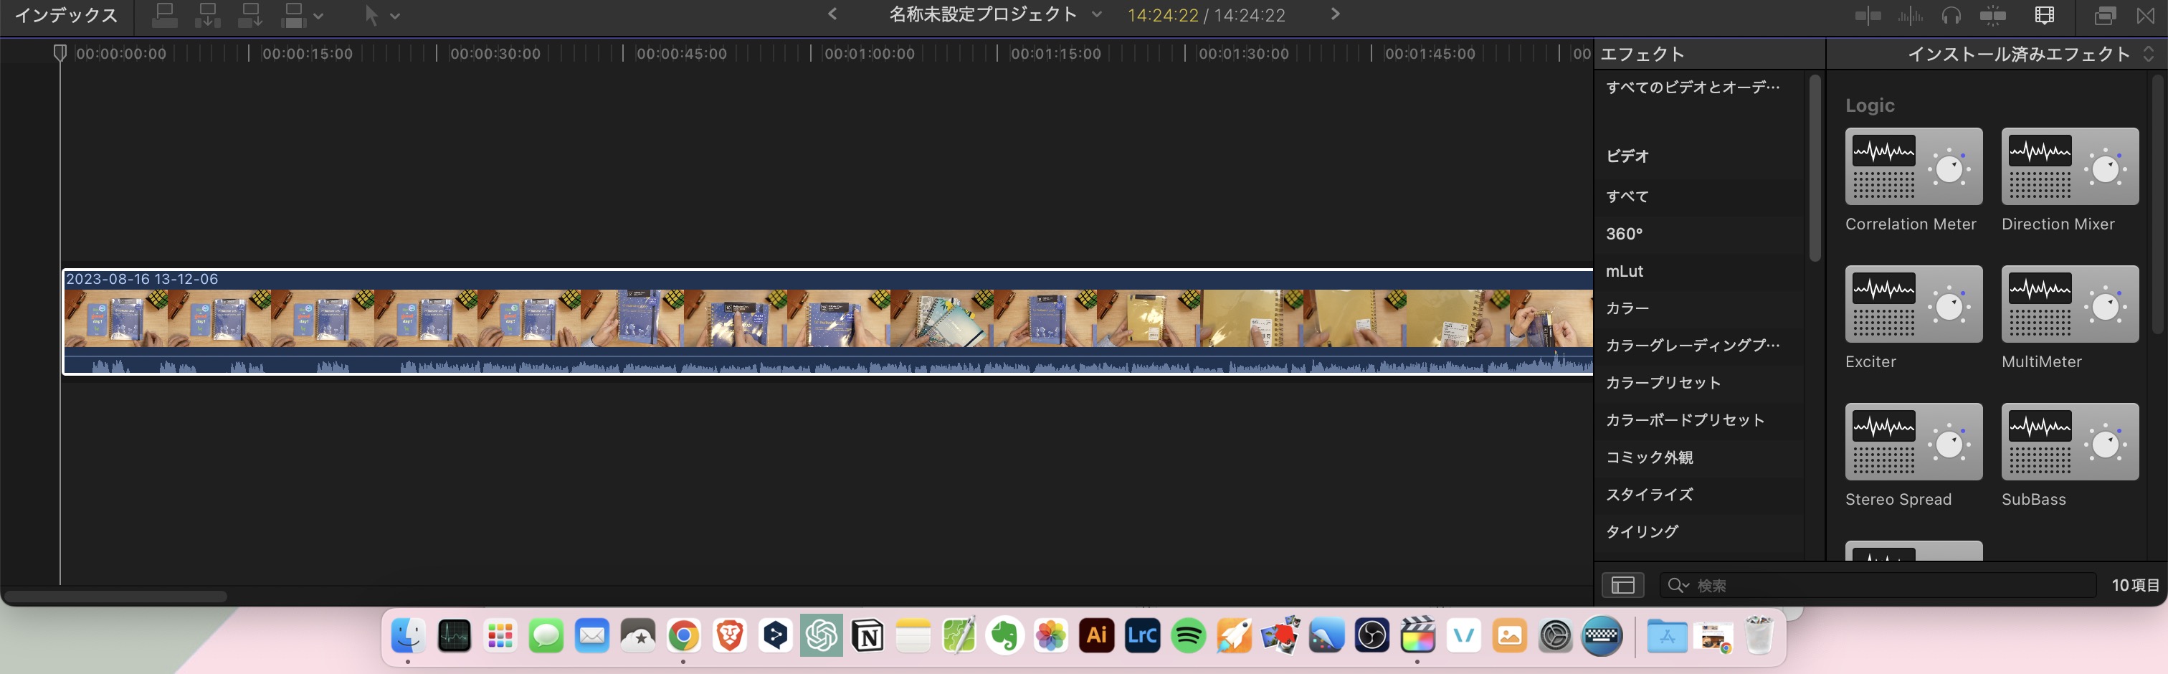The image size is (2168, 674).
Task: Go back in timeline history with left arrow
Action: click(832, 14)
